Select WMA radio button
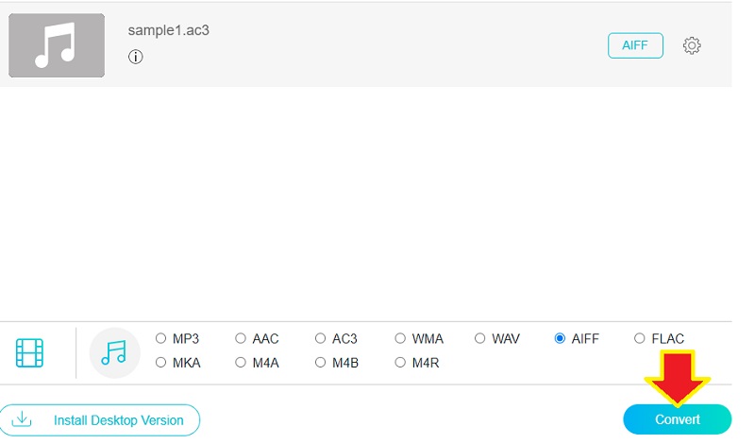 pos(401,338)
